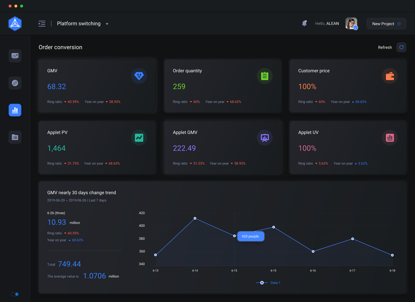Click the chart data point at 6-14

195,218
